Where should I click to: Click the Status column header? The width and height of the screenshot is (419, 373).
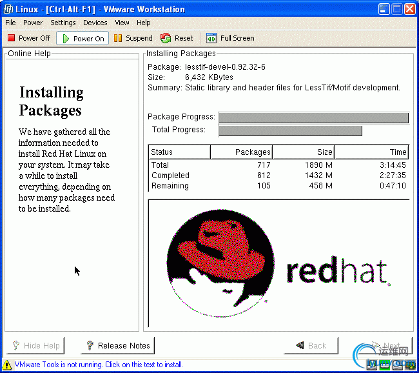click(179, 152)
